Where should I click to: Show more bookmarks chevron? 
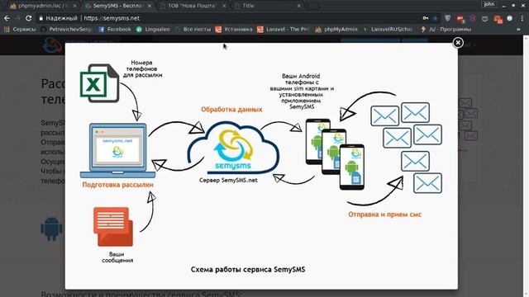click(x=518, y=30)
